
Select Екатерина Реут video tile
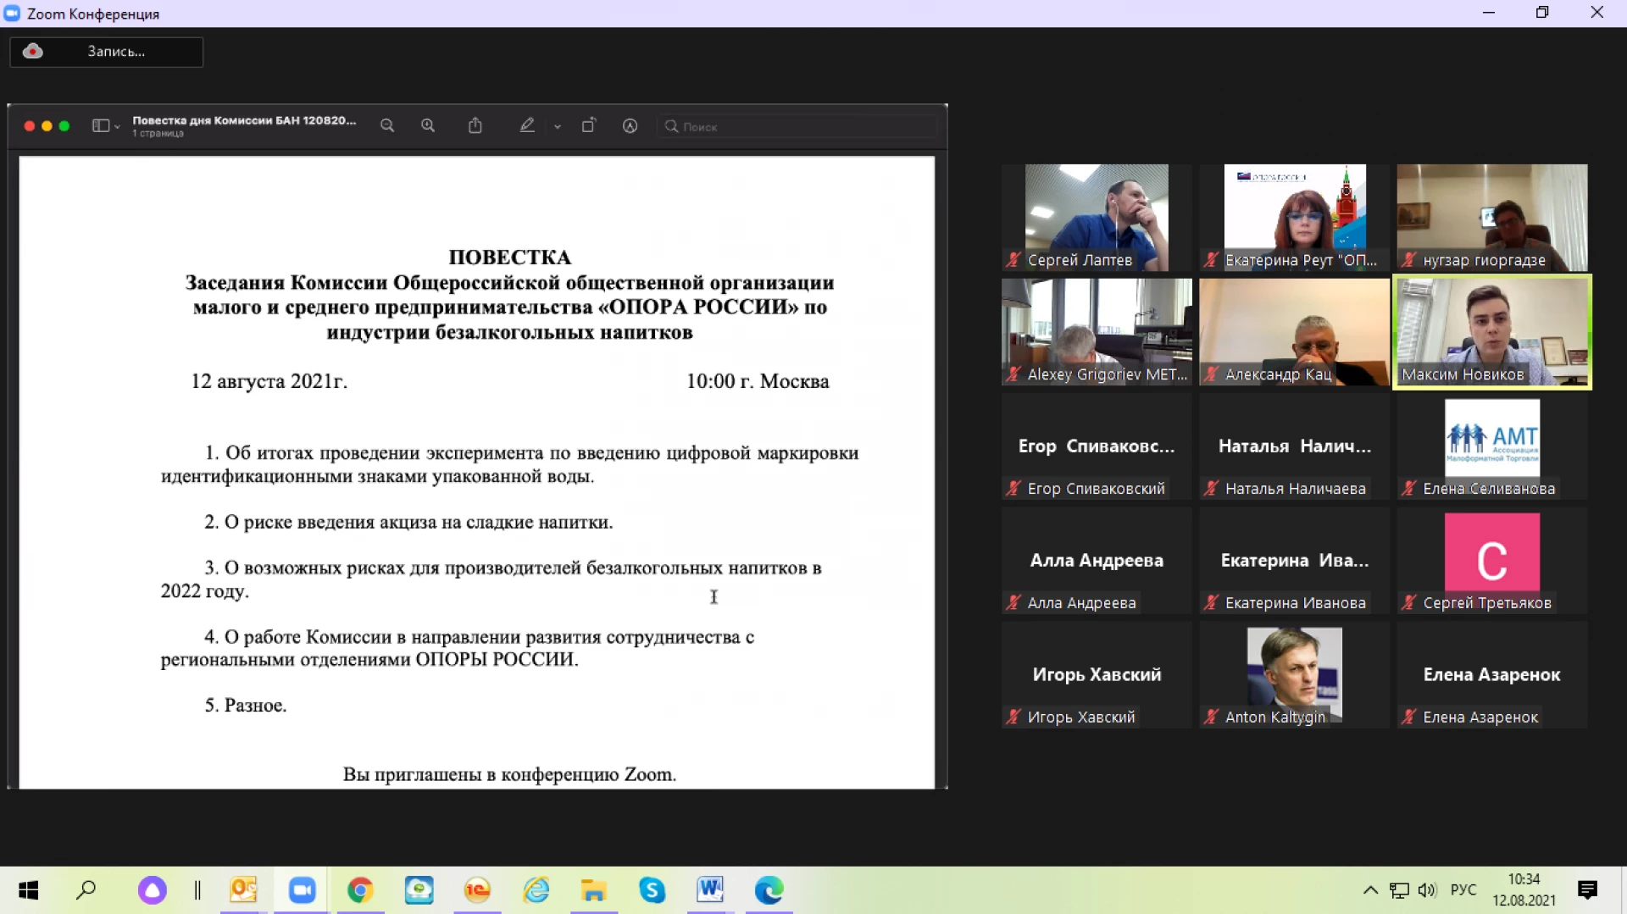[x=1295, y=218]
